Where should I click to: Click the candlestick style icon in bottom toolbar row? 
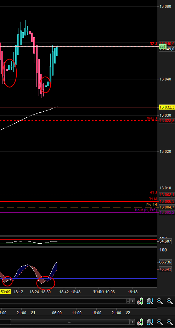click(140, 322)
